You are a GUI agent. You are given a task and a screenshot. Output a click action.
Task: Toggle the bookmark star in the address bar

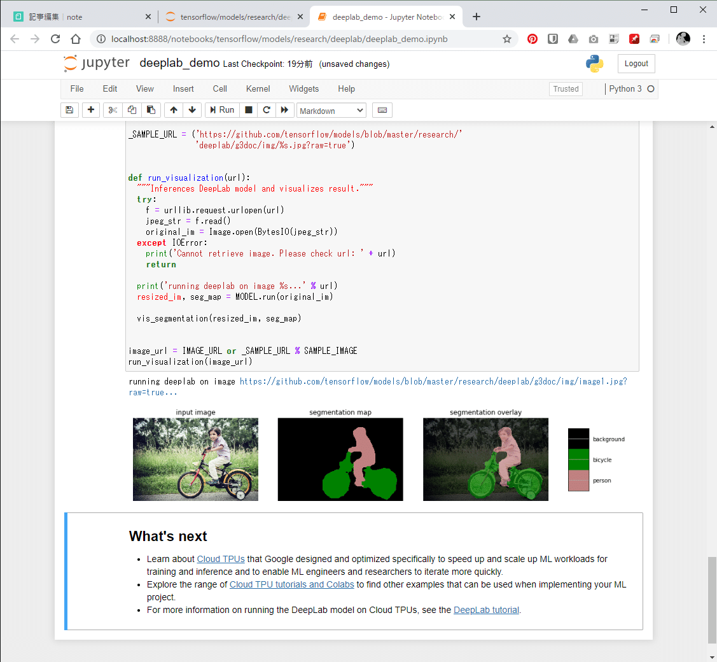click(507, 39)
